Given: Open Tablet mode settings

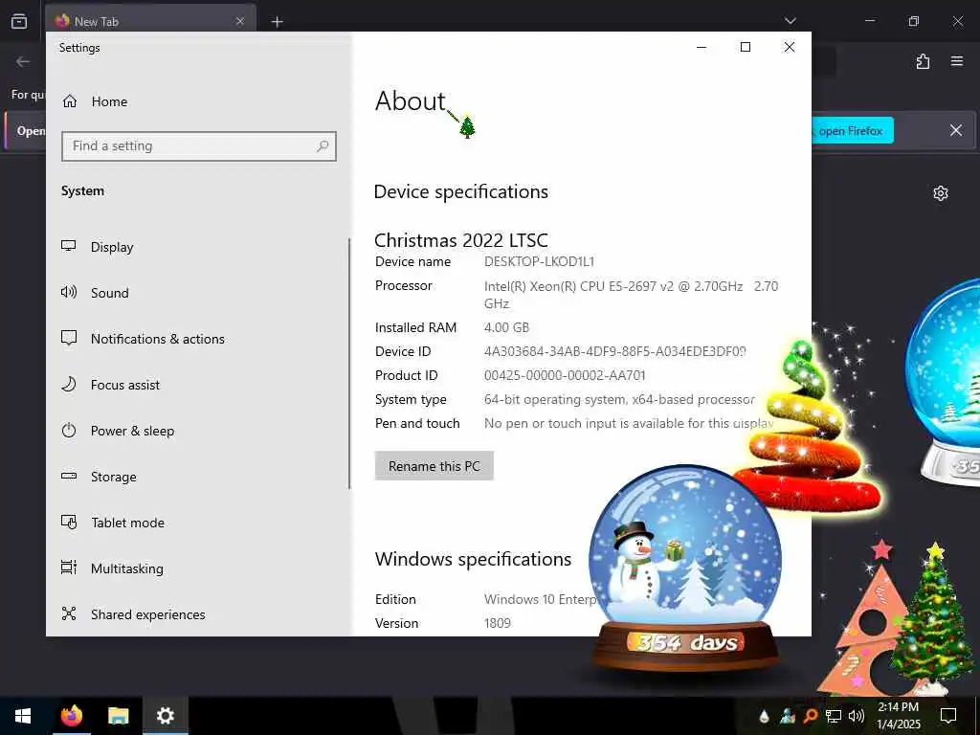Looking at the screenshot, I should 113,523.
